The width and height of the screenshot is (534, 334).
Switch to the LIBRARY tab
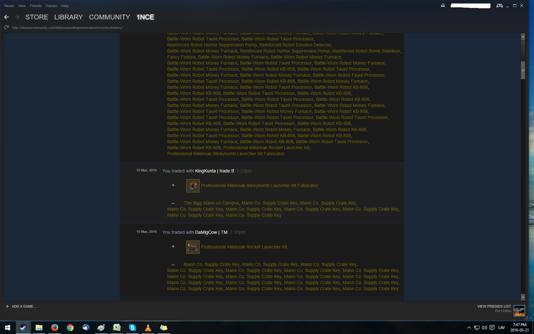click(68, 17)
